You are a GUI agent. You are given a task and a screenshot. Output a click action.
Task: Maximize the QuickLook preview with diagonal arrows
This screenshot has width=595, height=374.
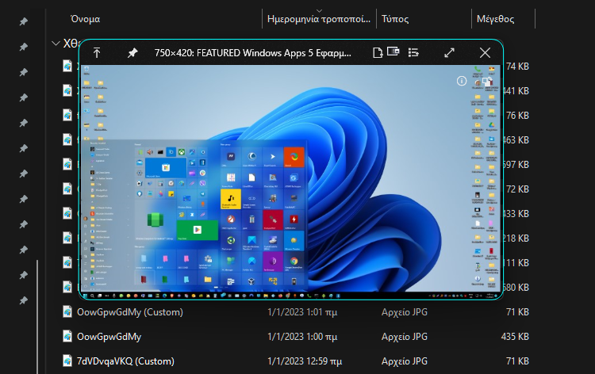449,52
